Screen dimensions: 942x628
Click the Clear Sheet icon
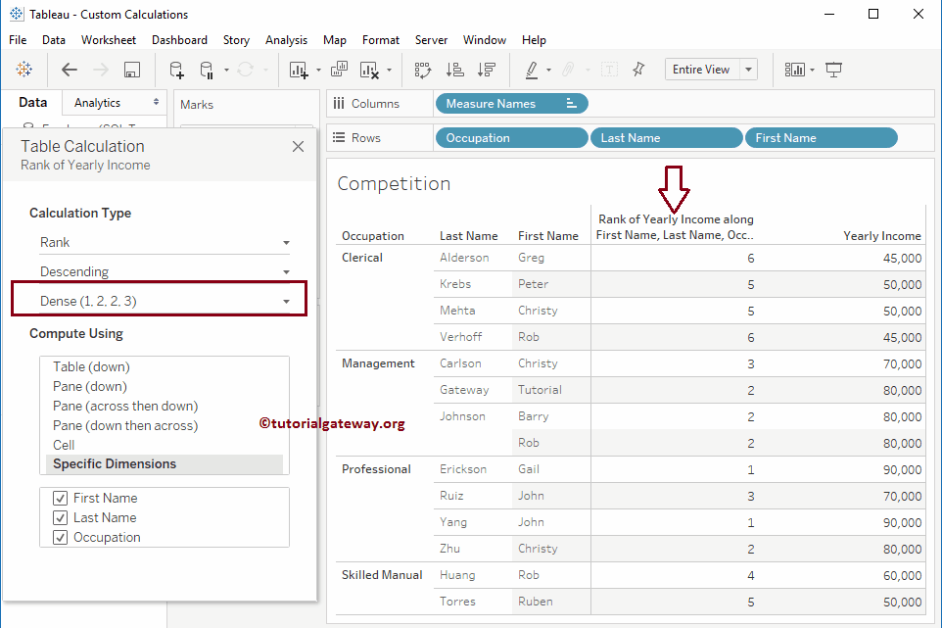[369, 70]
